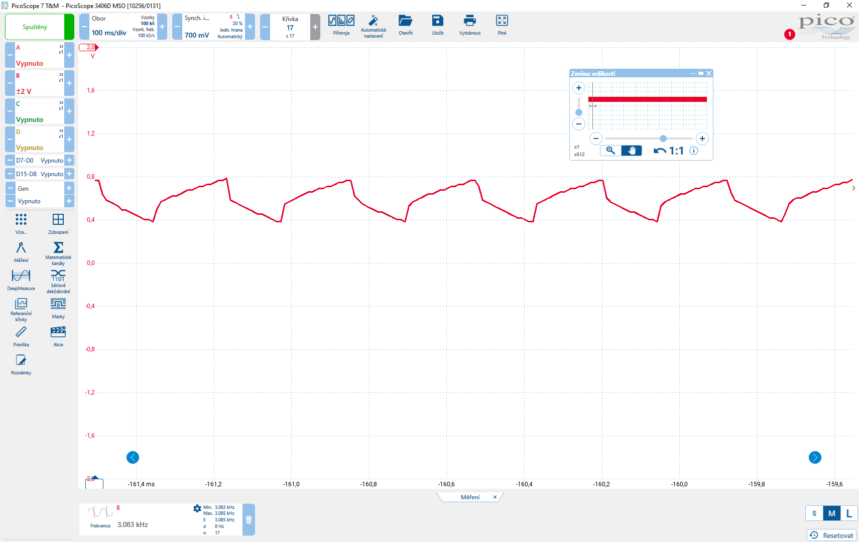Click the Resetovat button
This screenshot has height=542, width=859.
(831, 535)
